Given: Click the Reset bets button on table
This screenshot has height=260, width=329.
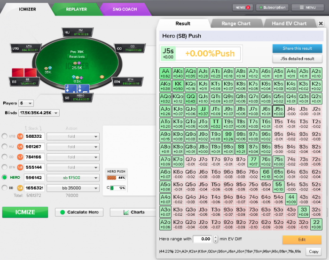Looking at the screenshot, I should 77,57.
